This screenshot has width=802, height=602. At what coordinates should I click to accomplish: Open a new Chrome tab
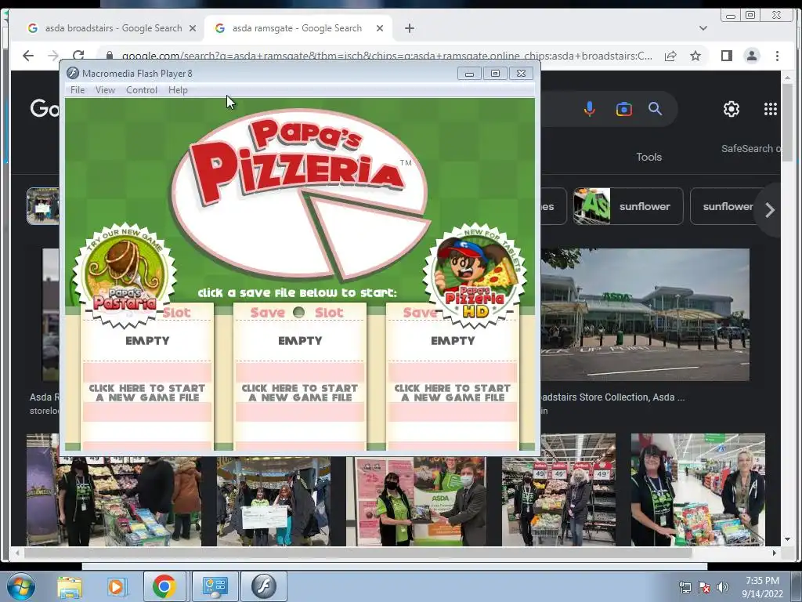(x=409, y=28)
